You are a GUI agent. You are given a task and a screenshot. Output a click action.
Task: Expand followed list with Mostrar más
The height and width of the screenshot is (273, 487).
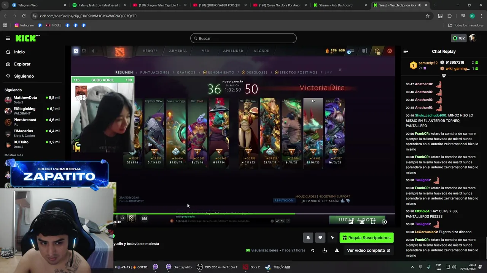(x=14, y=155)
